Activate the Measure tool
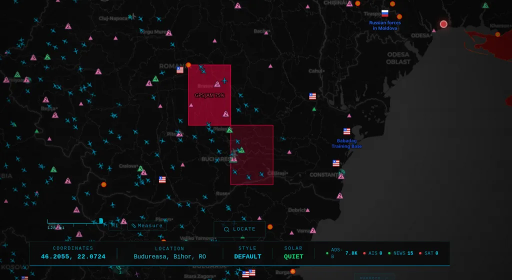The image size is (512, 280). click(147, 225)
